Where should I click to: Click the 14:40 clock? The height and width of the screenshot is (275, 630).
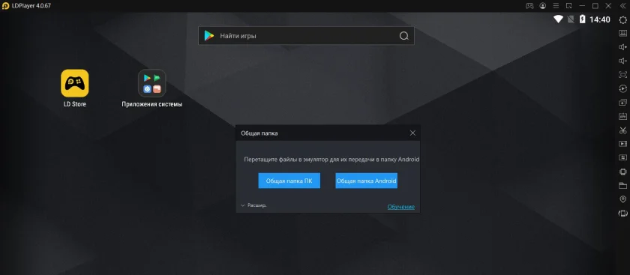tap(600, 19)
